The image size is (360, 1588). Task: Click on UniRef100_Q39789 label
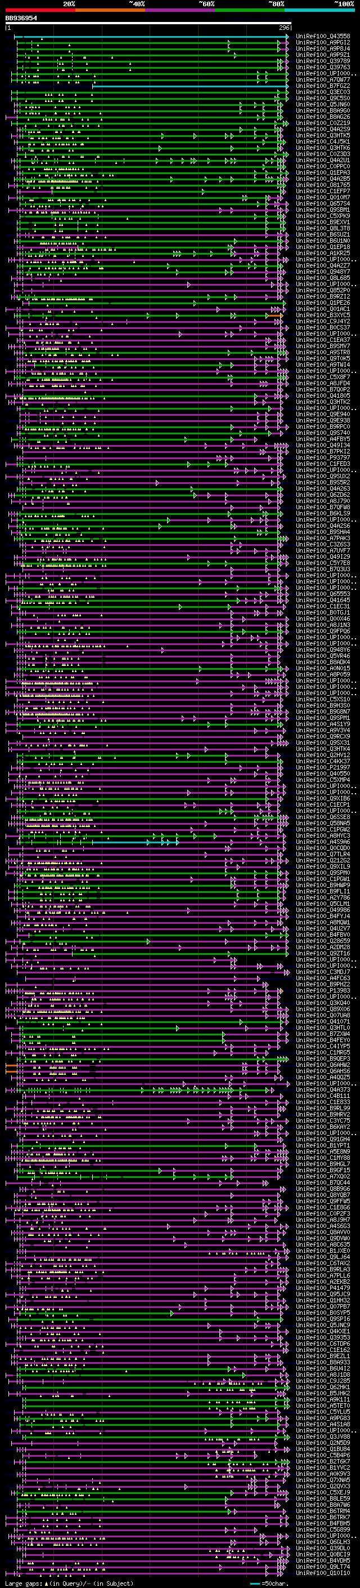(322, 61)
